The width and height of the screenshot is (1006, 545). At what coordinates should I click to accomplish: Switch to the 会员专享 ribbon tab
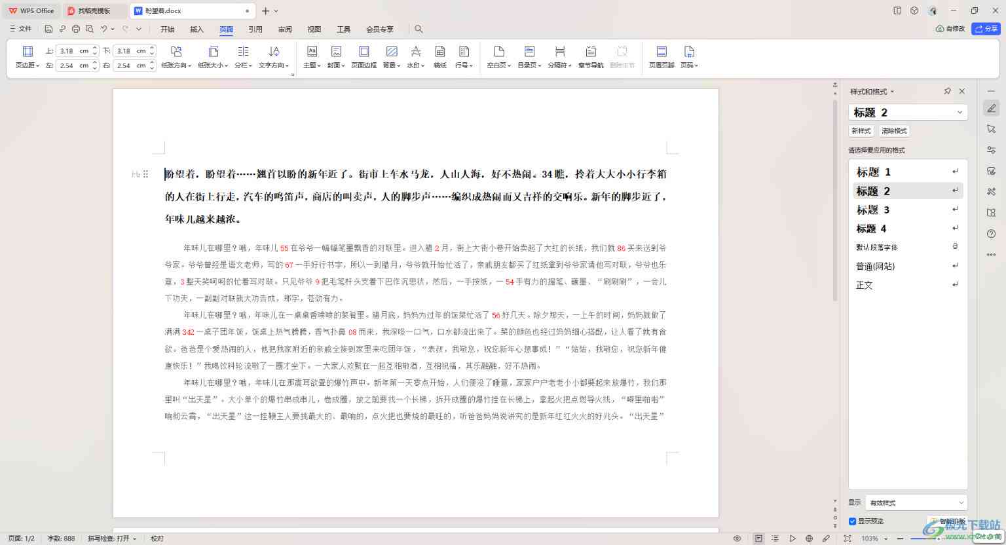[380, 29]
